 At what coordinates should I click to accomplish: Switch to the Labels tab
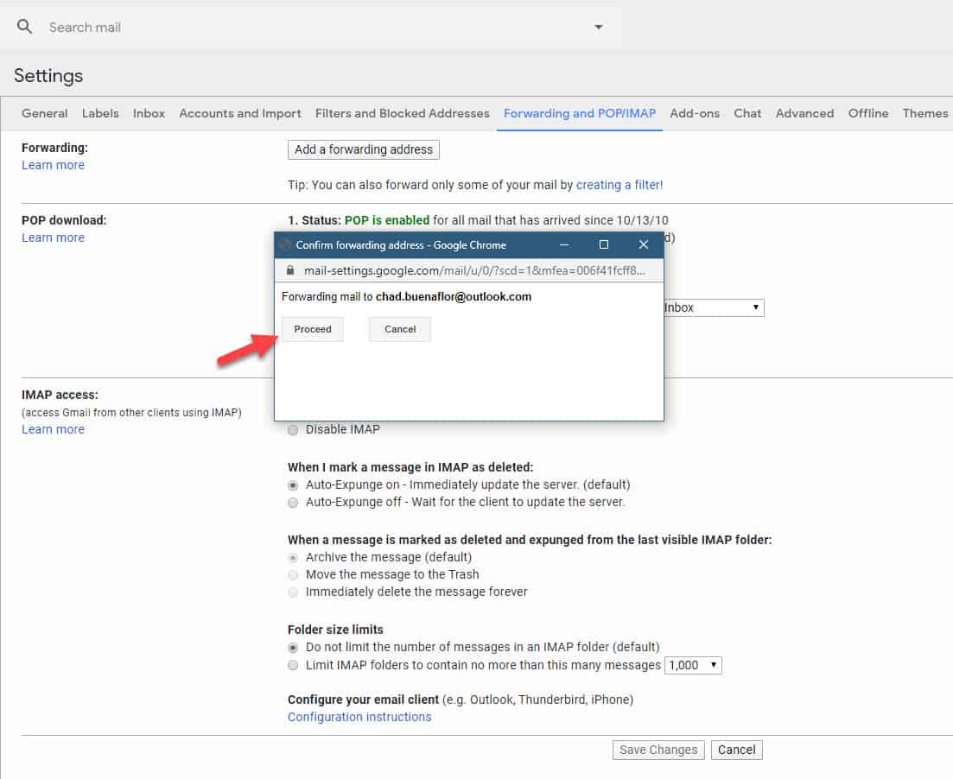100,113
